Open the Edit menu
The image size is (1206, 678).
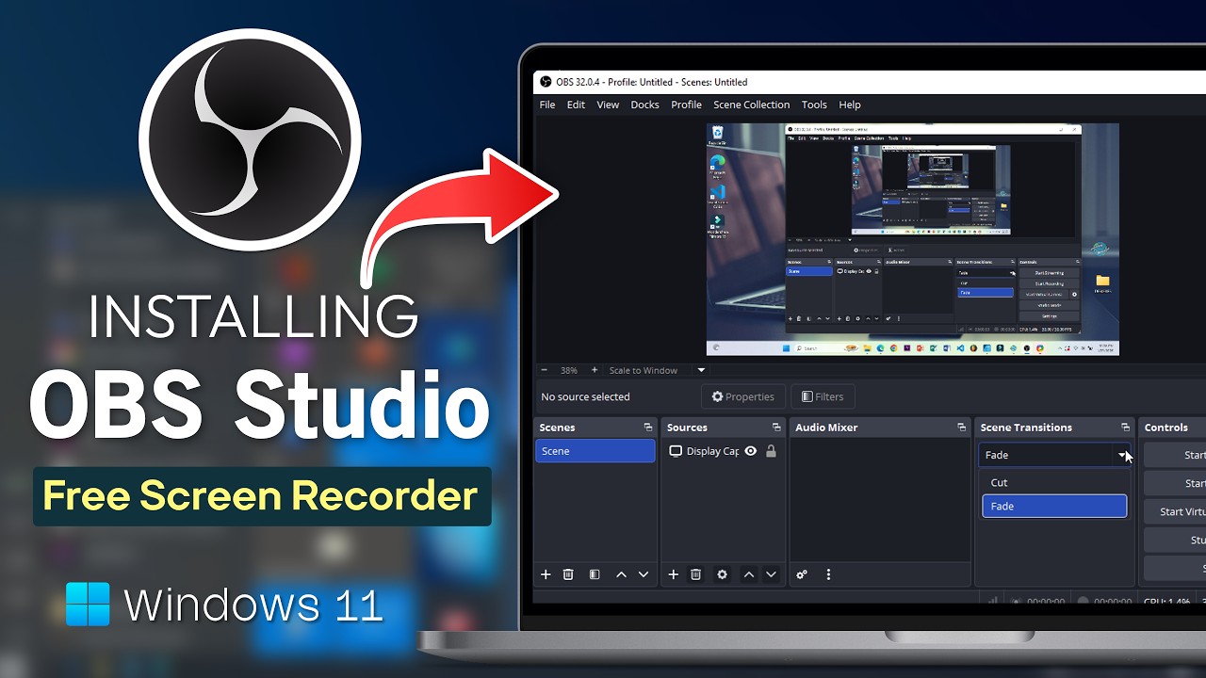click(576, 105)
